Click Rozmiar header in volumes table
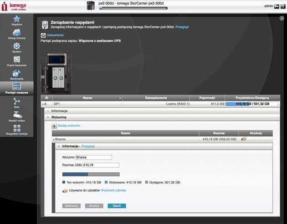 click(x=219, y=133)
